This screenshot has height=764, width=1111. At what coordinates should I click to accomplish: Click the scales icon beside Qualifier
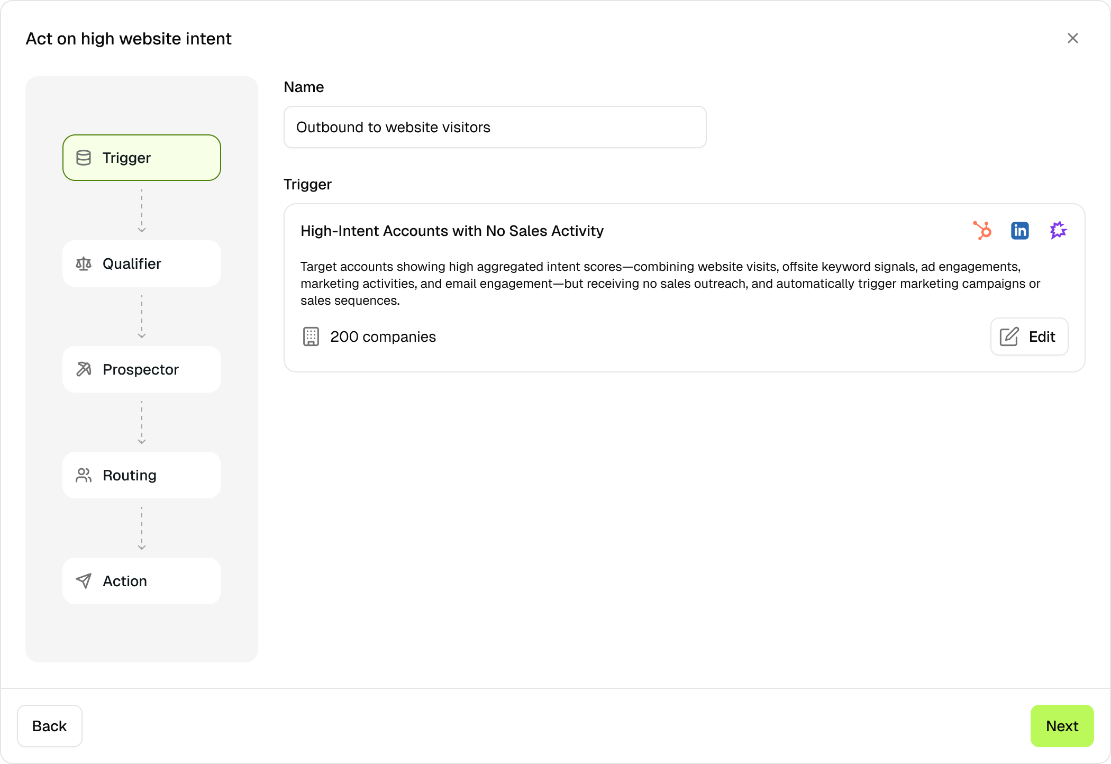(x=84, y=263)
